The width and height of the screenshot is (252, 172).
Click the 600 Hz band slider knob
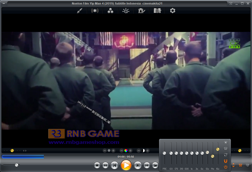(187, 153)
